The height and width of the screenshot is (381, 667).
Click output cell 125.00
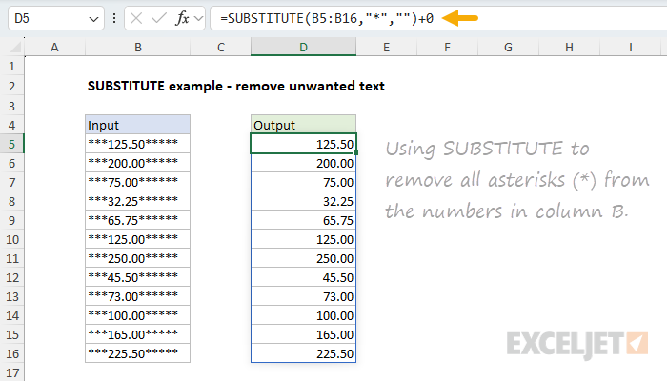[303, 239]
